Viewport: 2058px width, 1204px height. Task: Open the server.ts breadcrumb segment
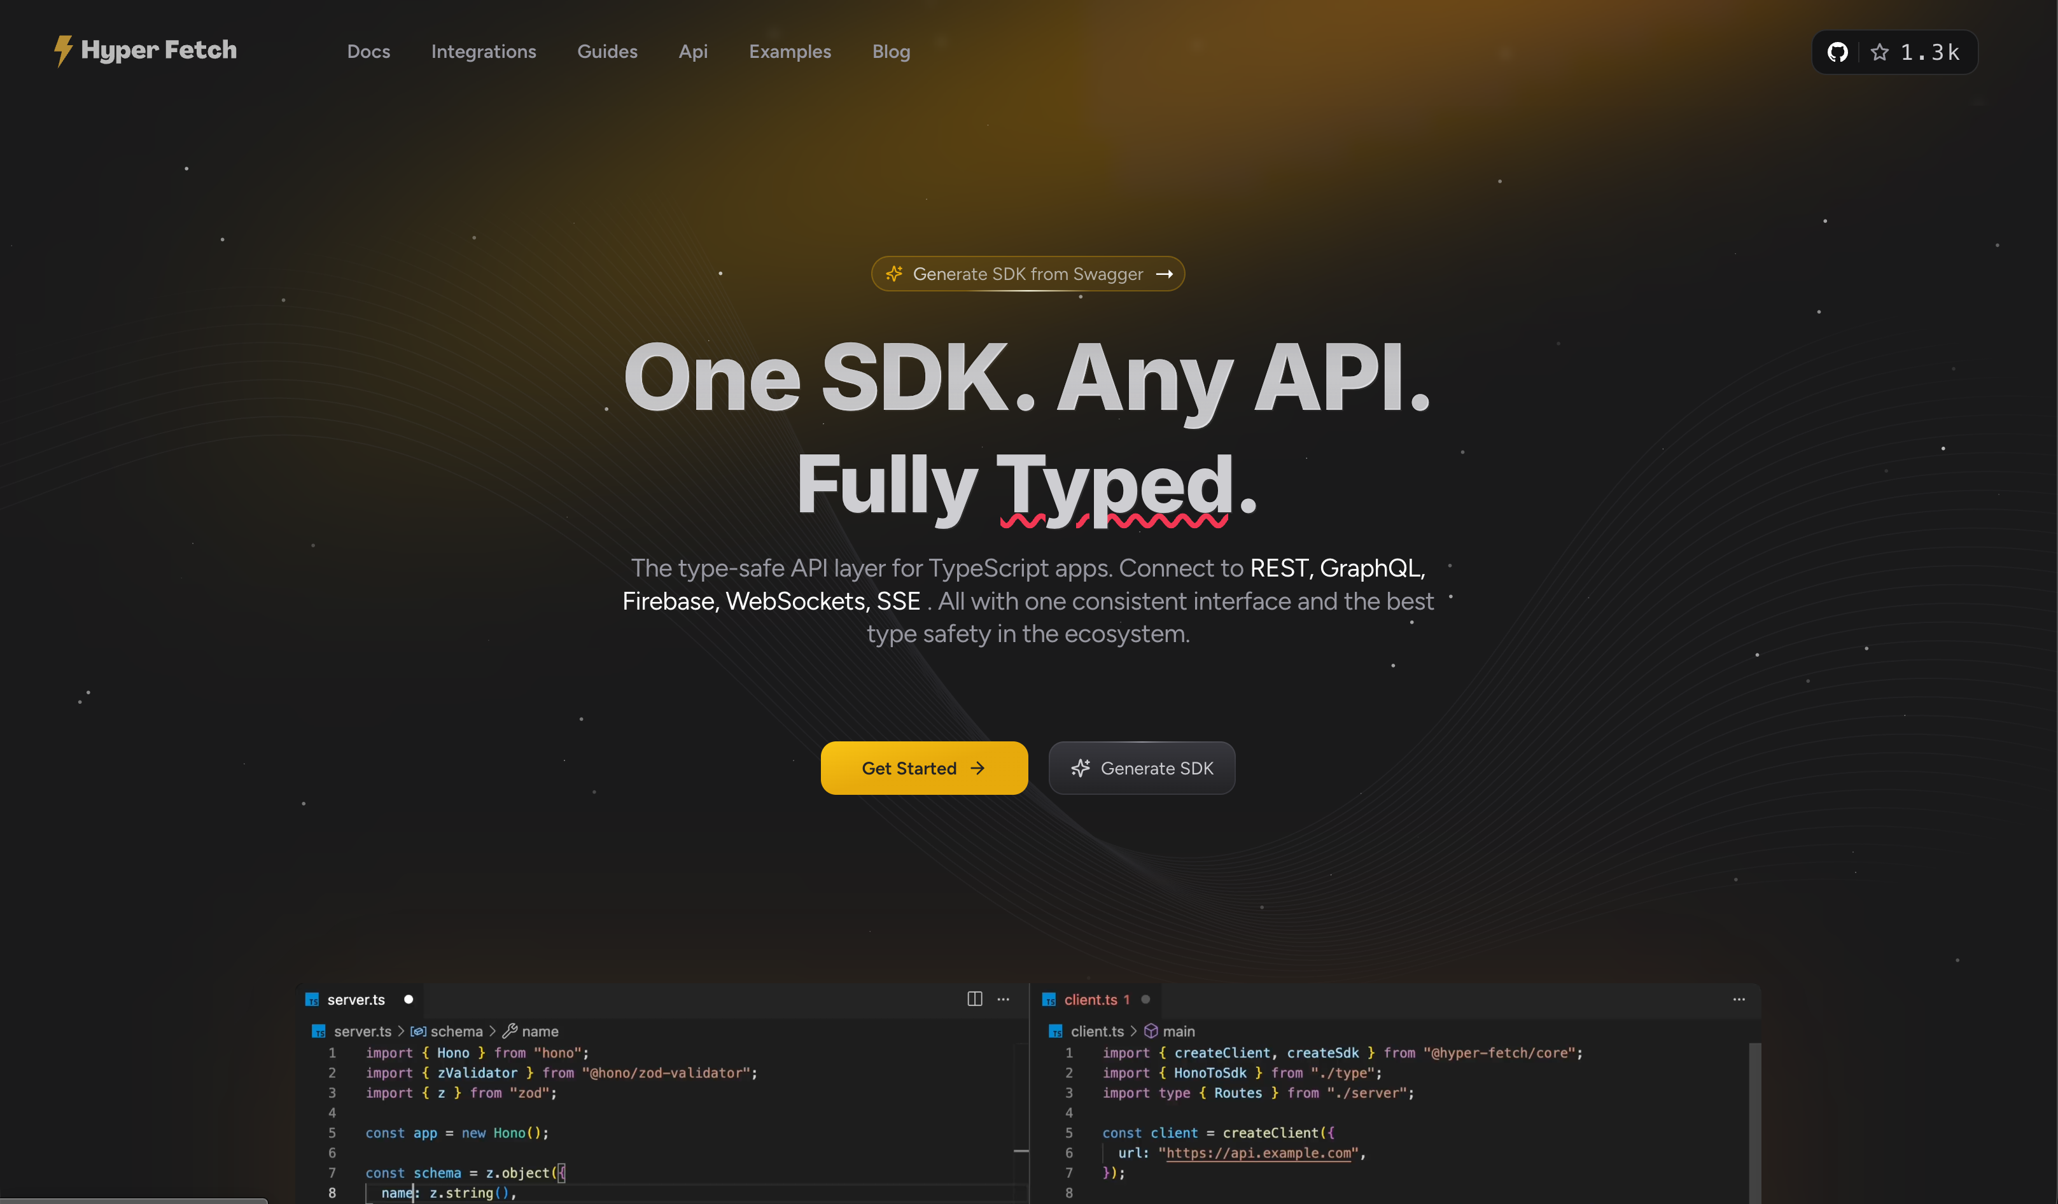click(x=363, y=1032)
